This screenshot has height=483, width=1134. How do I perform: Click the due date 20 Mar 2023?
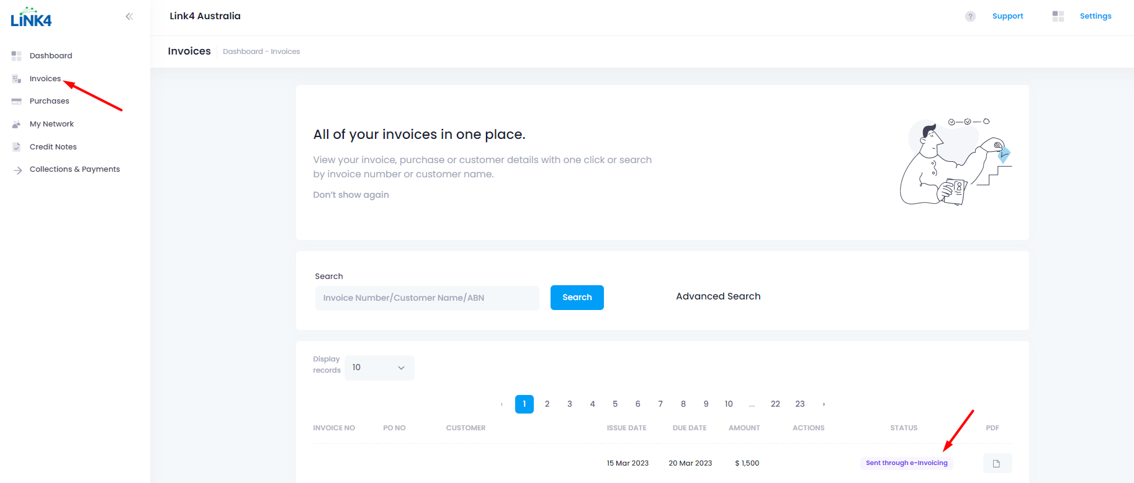pyautogui.click(x=690, y=463)
